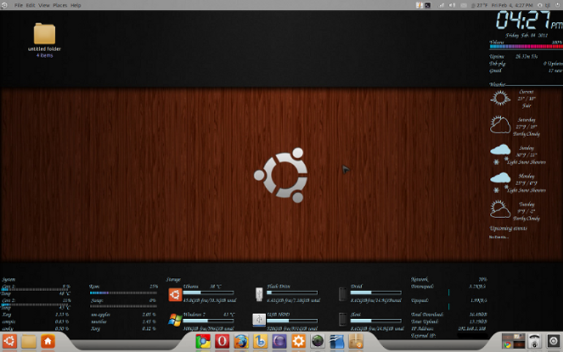Click the Ubuntu partition icon in Storage
Viewport: 563px width, 352px height.
tap(175, 294)
